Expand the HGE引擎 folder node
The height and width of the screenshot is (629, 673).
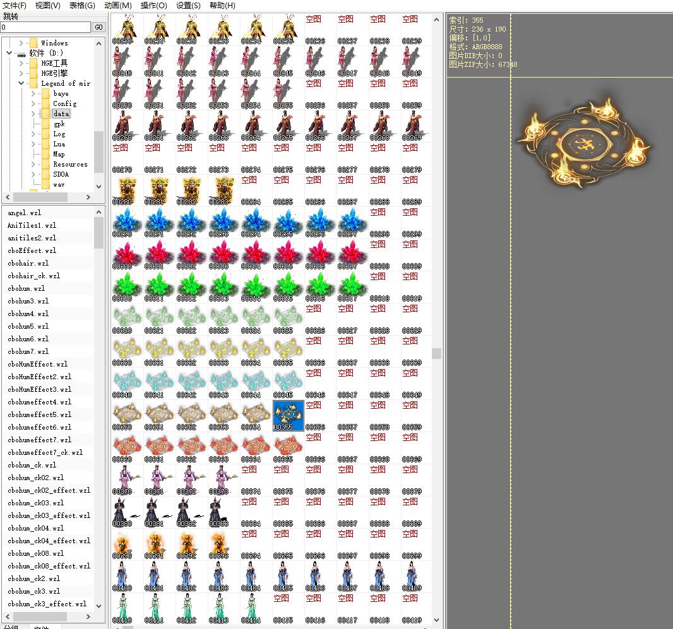21,73
